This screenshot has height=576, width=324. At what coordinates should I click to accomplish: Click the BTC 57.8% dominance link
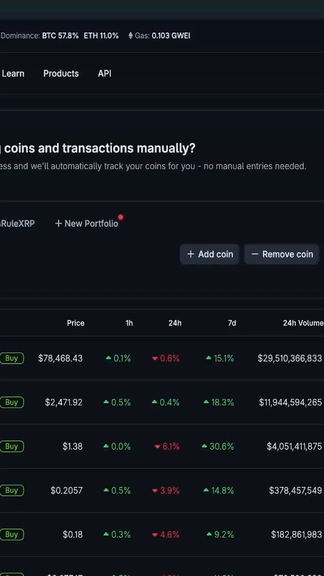pos(60,36)
